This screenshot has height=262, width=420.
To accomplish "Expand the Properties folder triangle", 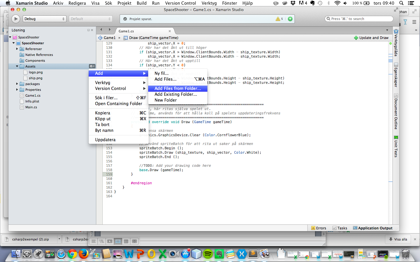I will (17, 90).
